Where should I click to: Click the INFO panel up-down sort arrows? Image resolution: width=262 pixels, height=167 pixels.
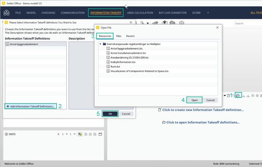coord(58,134)
